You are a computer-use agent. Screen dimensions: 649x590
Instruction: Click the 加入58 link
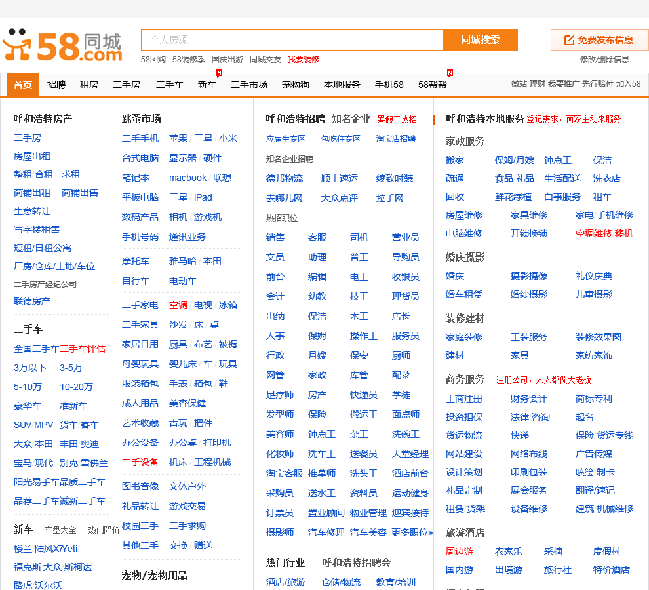click(628, 84)
